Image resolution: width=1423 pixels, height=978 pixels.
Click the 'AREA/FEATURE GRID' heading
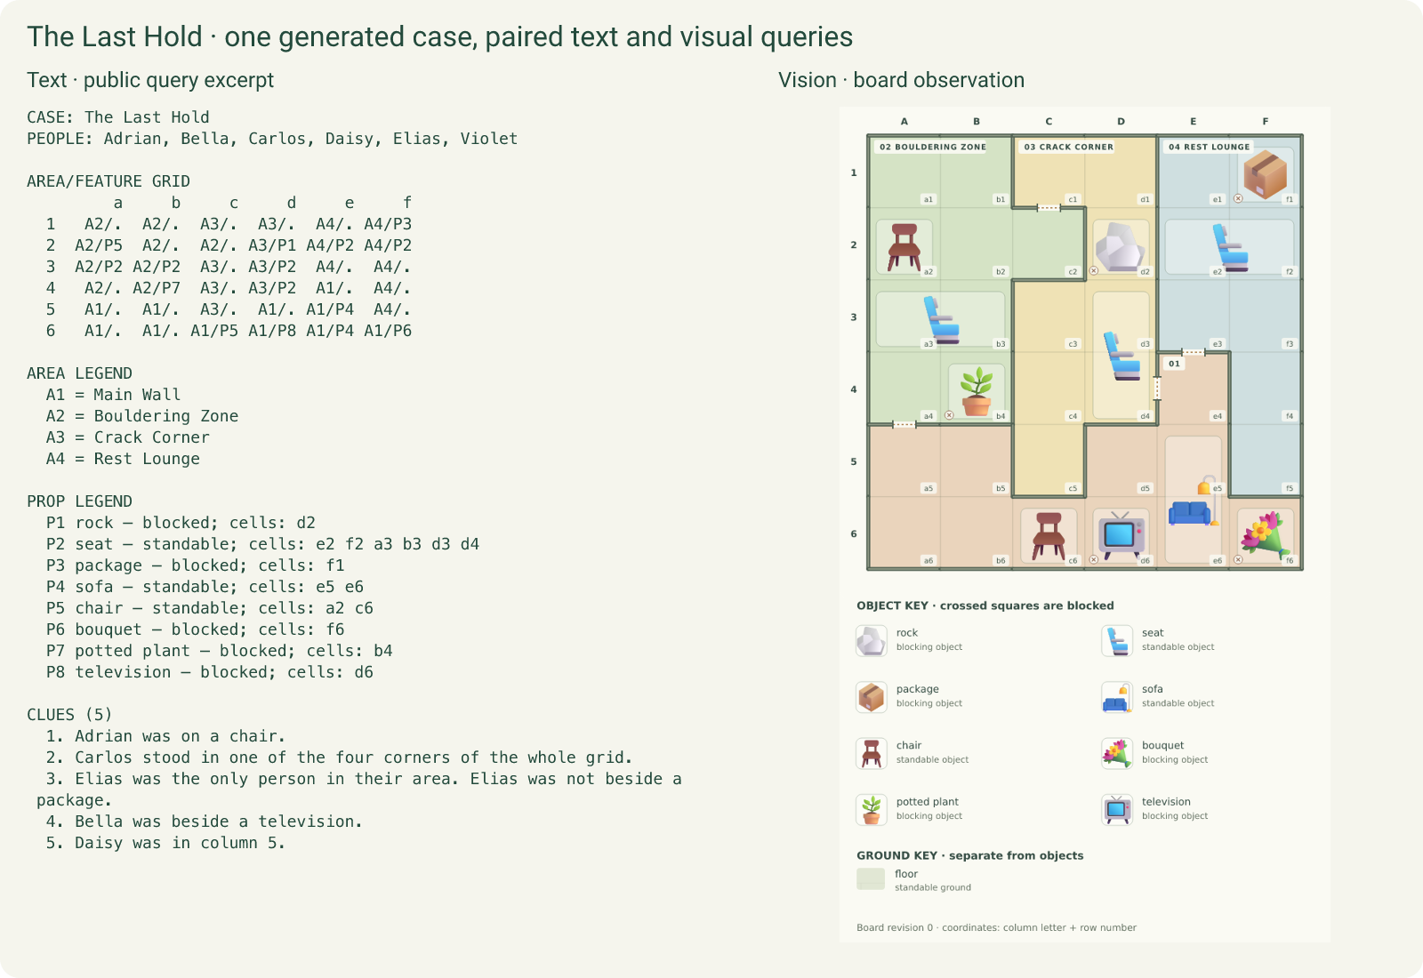click(109, 181)
